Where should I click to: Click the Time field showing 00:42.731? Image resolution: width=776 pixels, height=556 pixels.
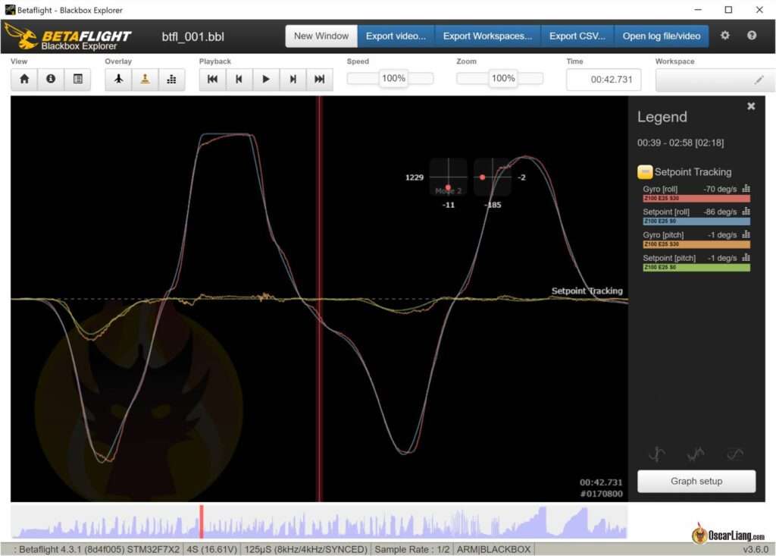pos(604,80)
